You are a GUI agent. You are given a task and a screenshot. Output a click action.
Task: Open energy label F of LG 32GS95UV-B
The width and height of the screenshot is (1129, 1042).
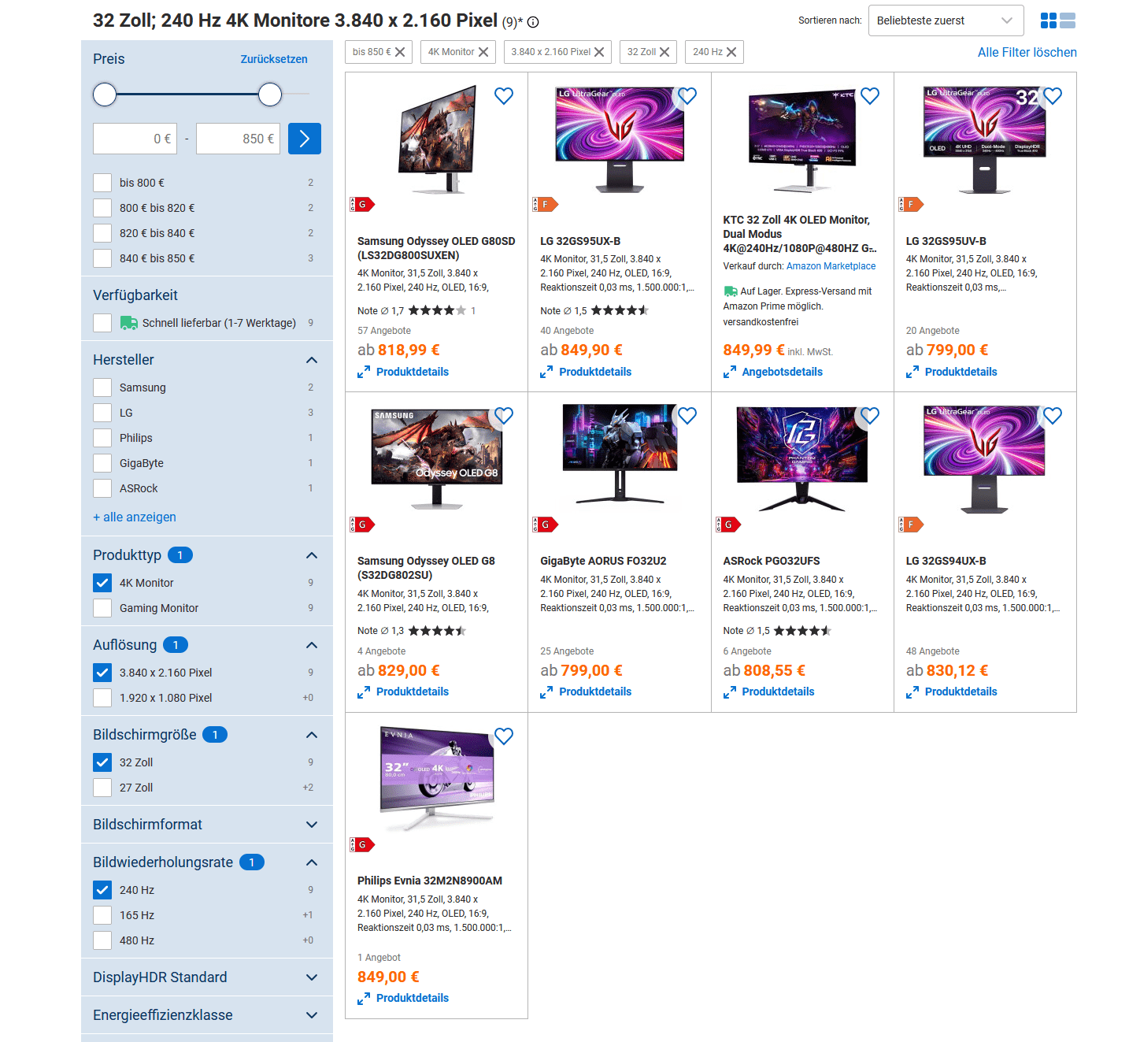point(911,205)
